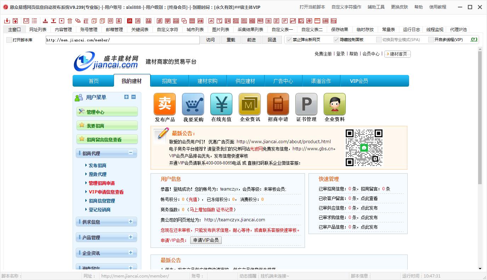Click the grid table toolbar icon

[192, 21]
